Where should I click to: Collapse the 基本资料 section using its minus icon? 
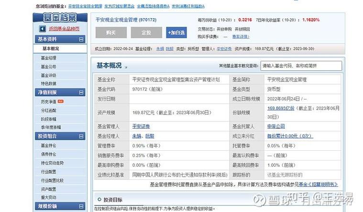(81, 39)
